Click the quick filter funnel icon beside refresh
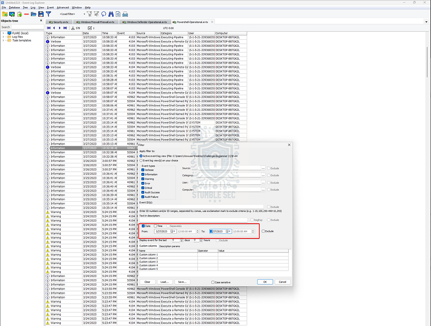Image resolution: width=431 pixels, height=326 pixels. (x=96, y=14)
